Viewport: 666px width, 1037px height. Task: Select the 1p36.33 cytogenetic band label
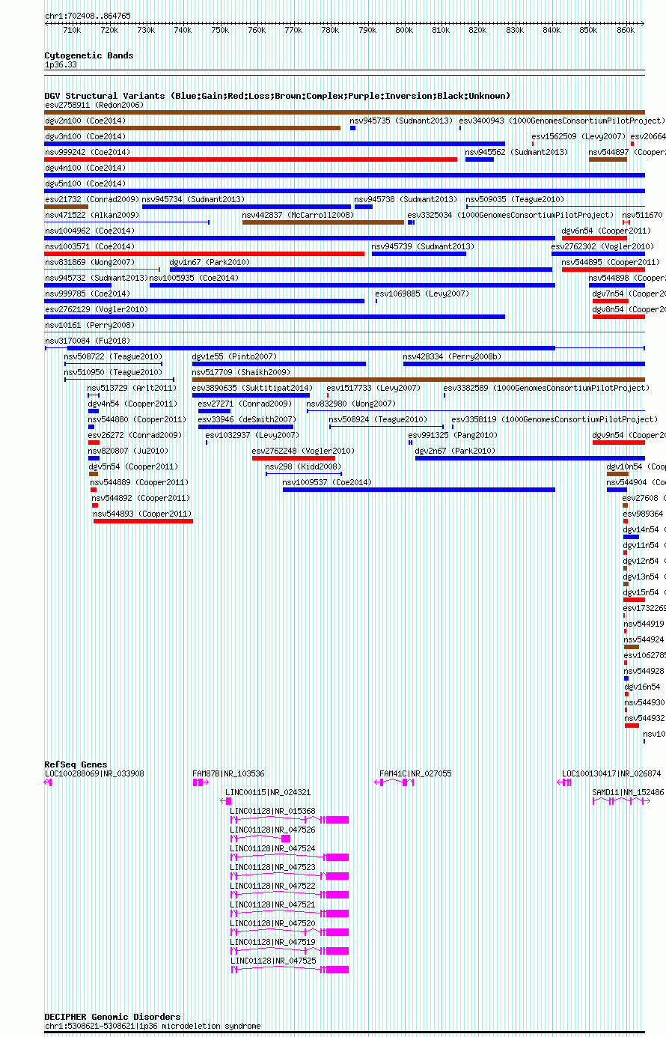click(61, 65)
